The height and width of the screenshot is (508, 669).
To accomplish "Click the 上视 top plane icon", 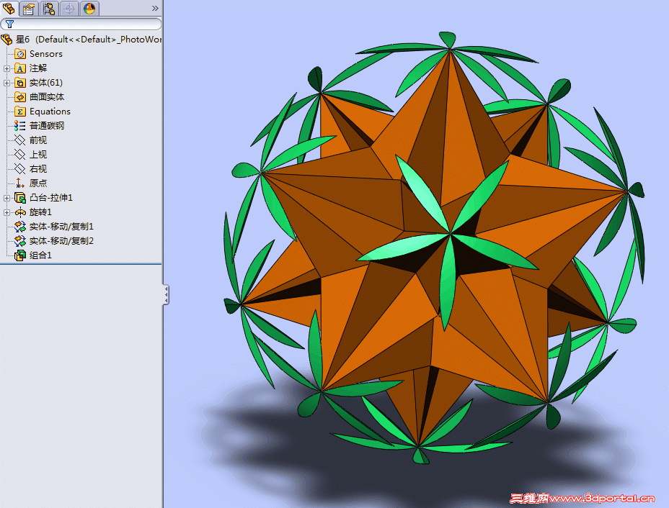I will coord(20,155).
